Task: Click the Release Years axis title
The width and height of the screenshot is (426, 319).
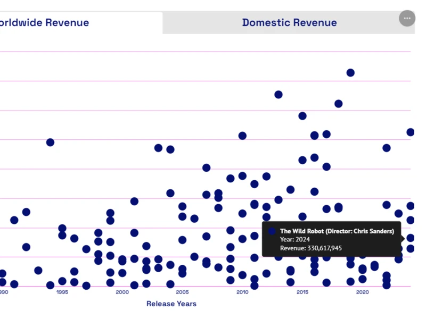Action: click(171, 304)
